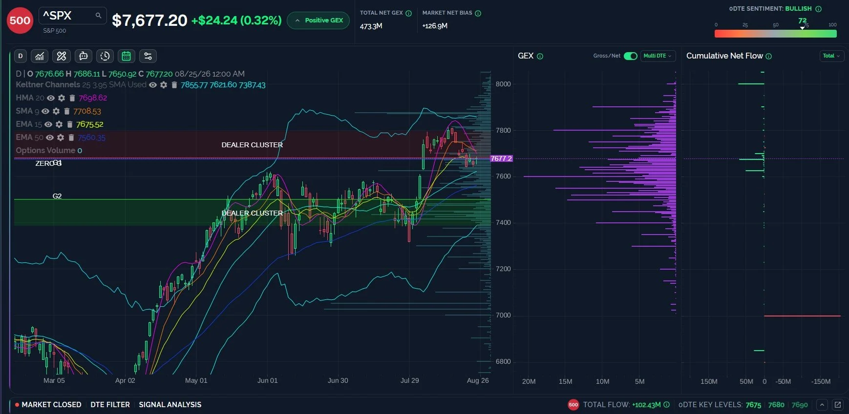Open the AI bot assistant icon
849x414 pixels.
pyautogui.click(x=84, y=56)
